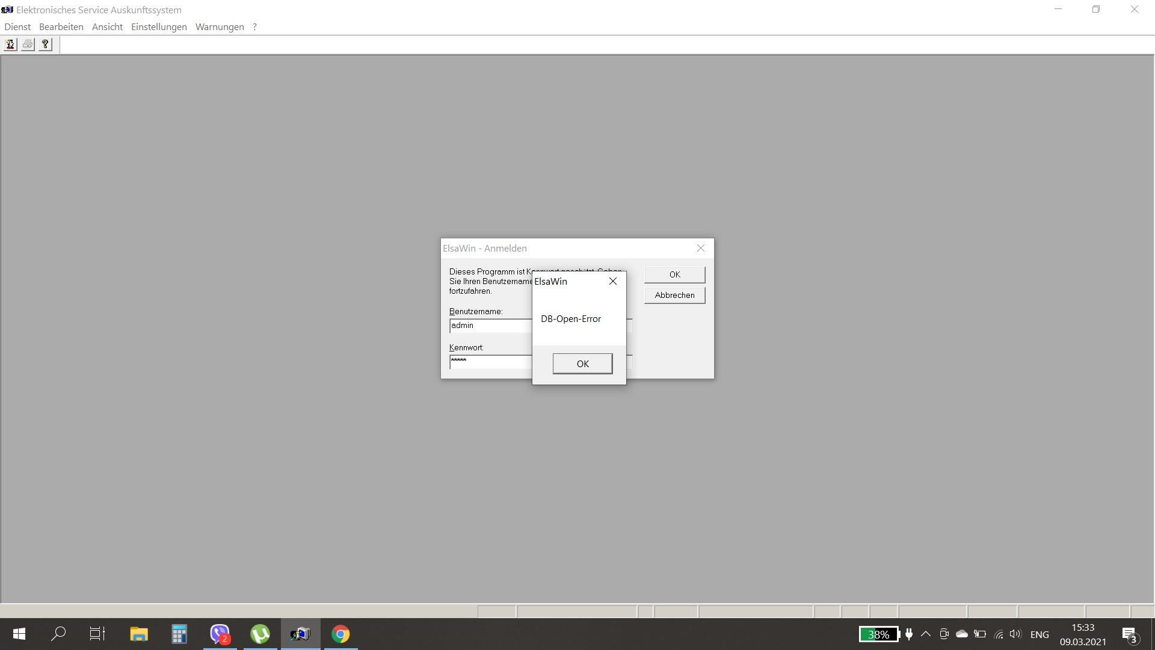This screenshot has width=1155, height=650.
Task: Click the Benutzername input field
Action: pos(490,326)
